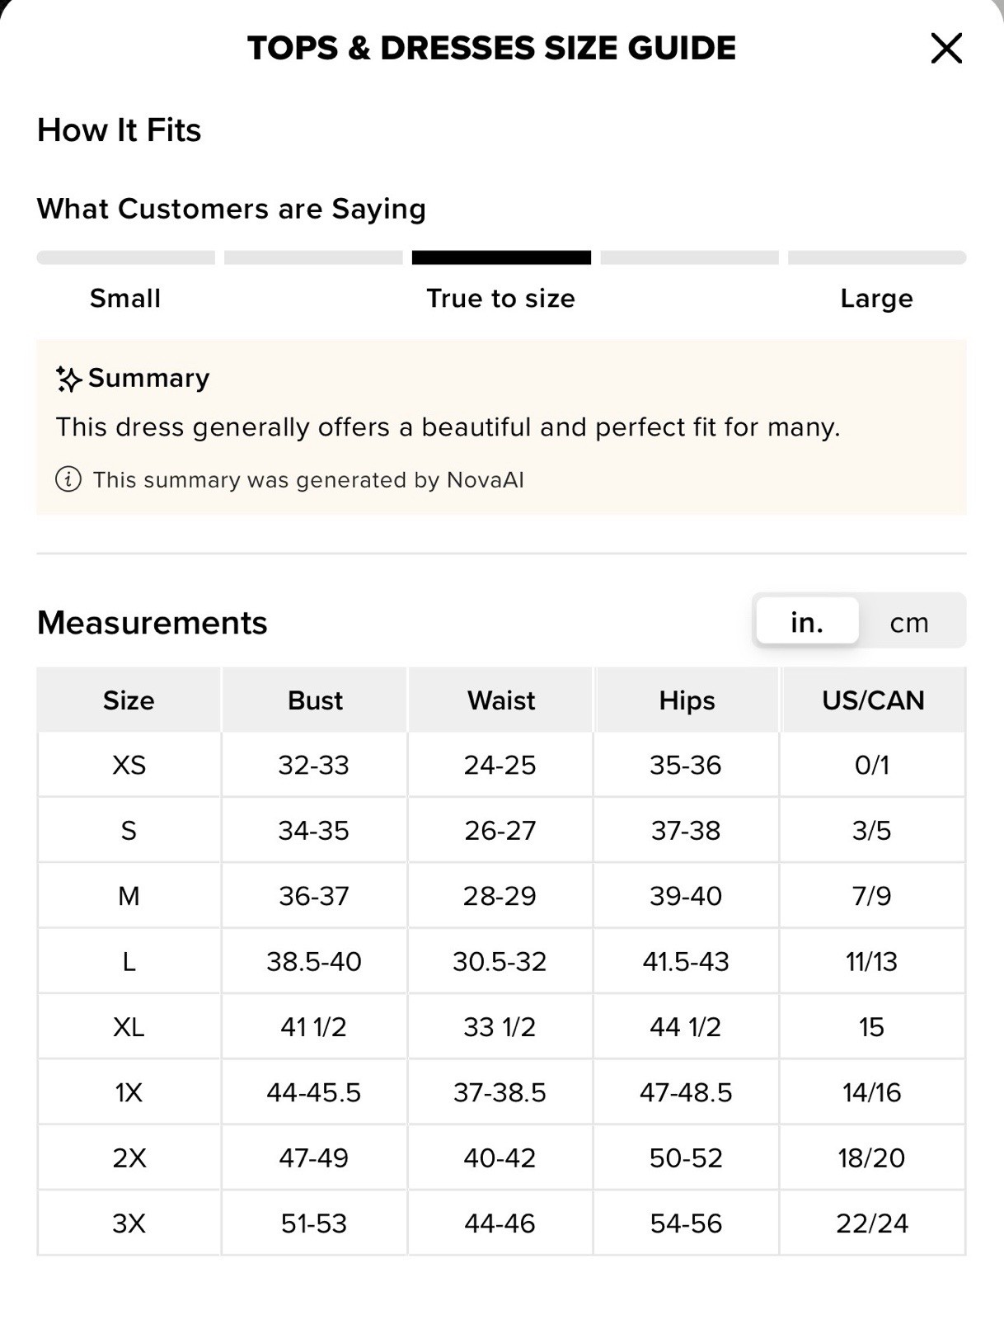This screenshot has height=1320, width=1004.
Task: Click the Waist column header
Action: click(501, 700)
